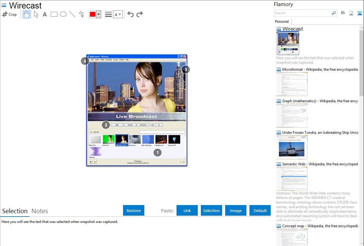
Task: Click the icon beside Graph (mathematics) entry
Action: 279,101
